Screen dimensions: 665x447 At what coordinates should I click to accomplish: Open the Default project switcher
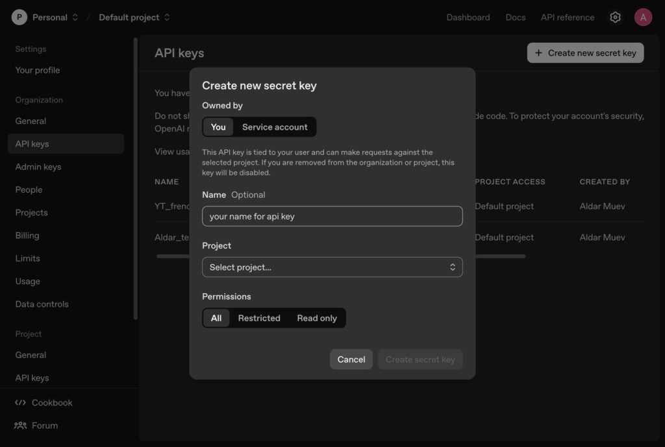pyautogui.click(x=134, y=18)
